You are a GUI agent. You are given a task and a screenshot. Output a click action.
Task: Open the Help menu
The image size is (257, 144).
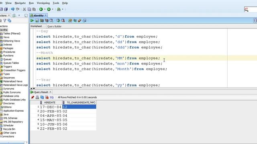[65, 3]
